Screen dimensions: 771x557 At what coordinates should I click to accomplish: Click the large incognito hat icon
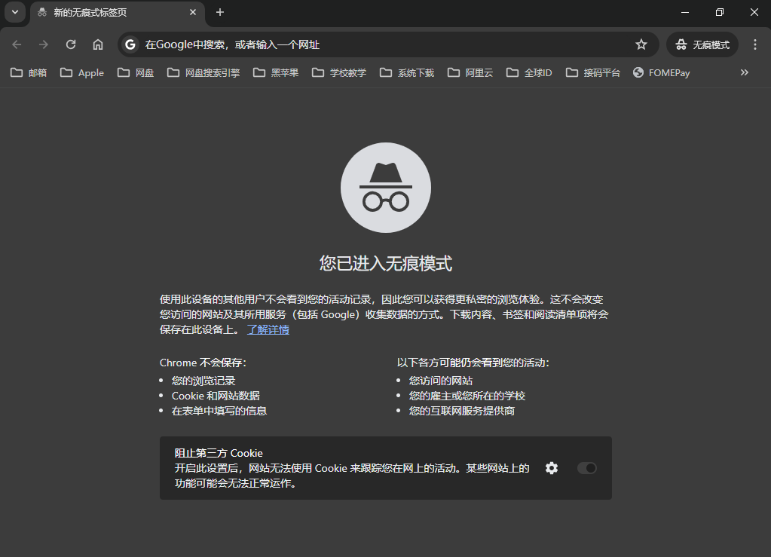click(386, 188)
